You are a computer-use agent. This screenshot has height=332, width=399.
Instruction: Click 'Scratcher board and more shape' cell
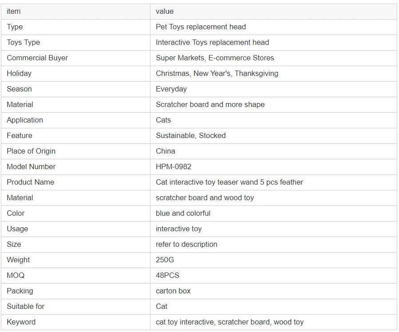coord(210,104)
